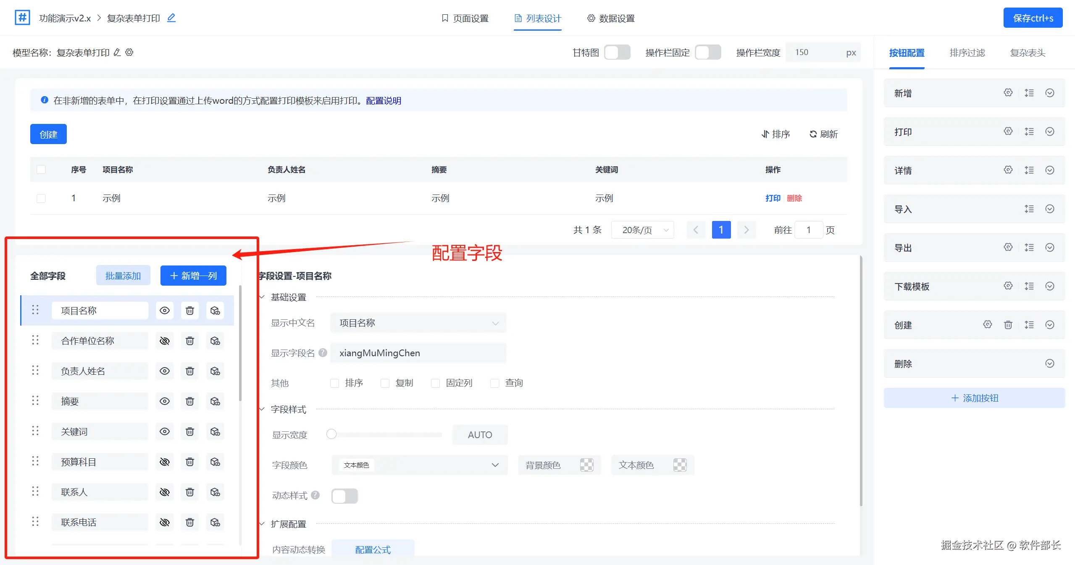Open gear settings for 打印 button

pos(1008,131)
